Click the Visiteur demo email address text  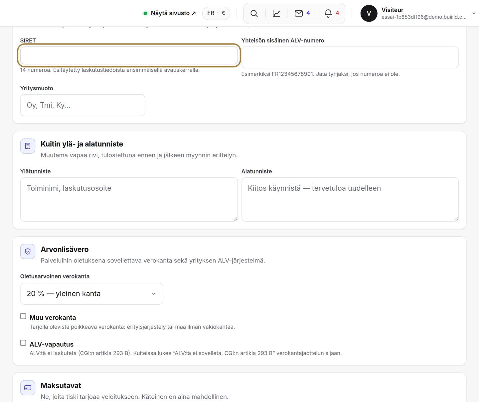pyautogui.click(x=424, y=17)
